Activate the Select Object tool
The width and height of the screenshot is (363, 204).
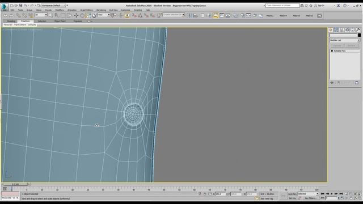tap(50, 15)
